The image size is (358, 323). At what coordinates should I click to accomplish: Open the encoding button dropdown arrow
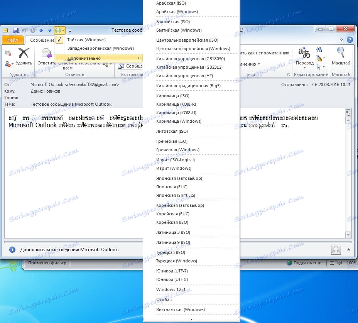coord(63,30)
